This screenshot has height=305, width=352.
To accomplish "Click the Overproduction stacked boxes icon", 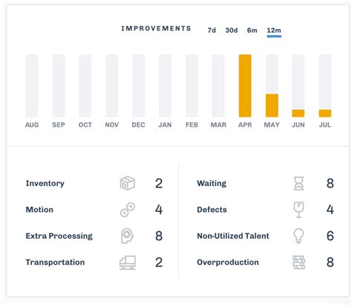I will point(299,263).
